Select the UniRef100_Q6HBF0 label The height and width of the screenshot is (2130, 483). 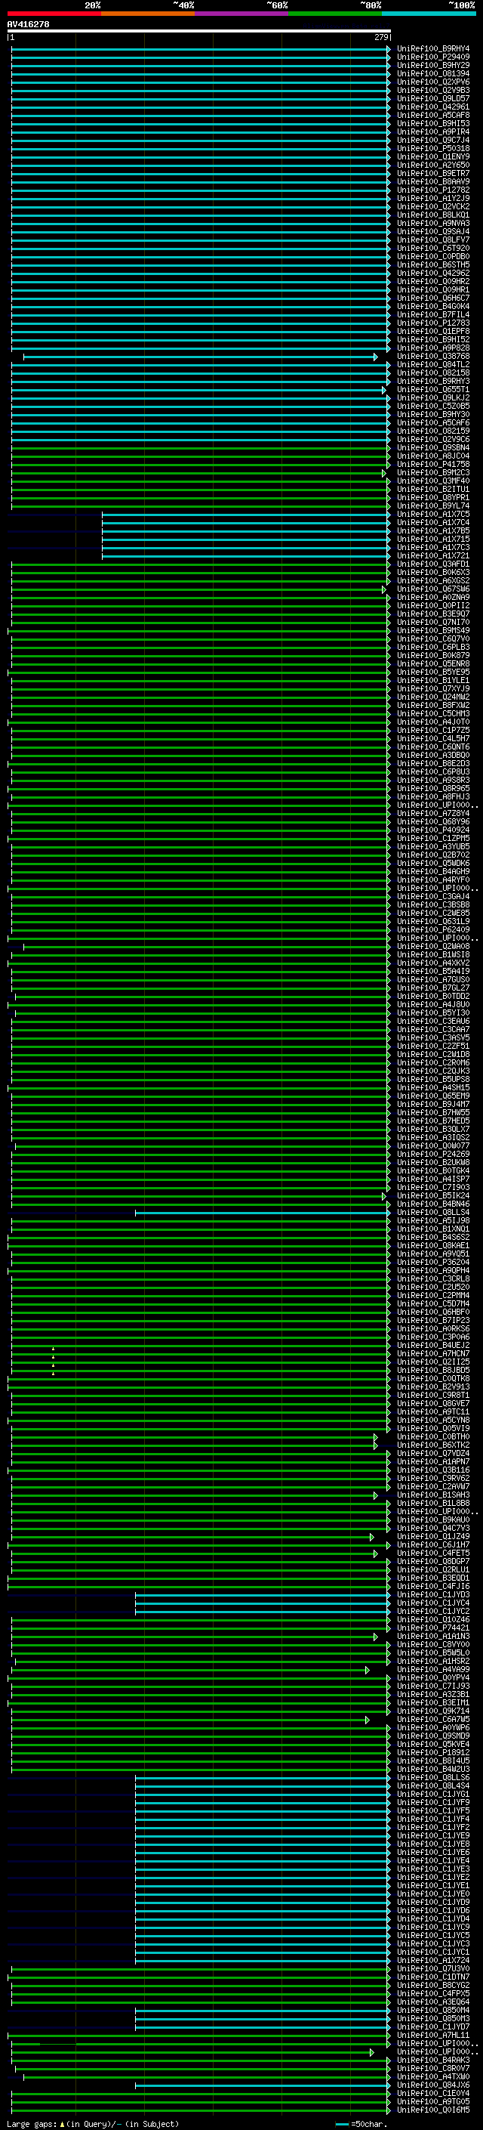coord(433,1312)
